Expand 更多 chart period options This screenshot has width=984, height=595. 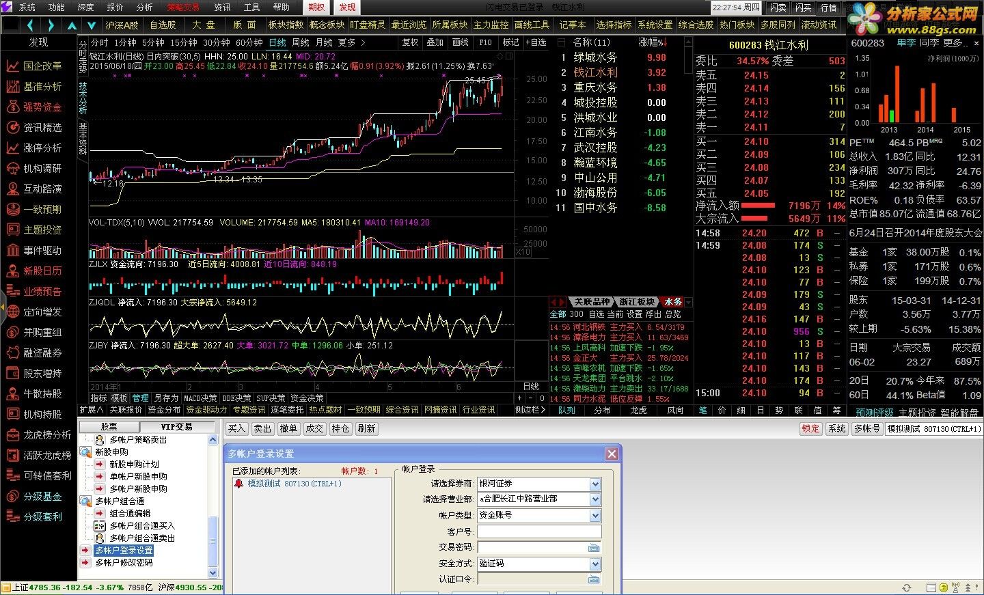pos(351,42)
